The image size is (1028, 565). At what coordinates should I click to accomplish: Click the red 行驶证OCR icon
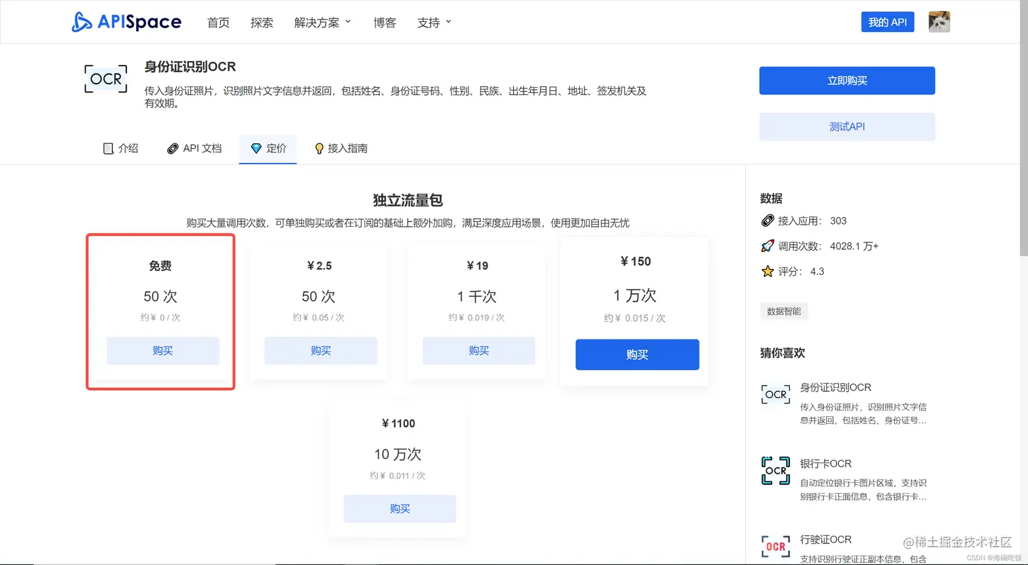point(775,546)
